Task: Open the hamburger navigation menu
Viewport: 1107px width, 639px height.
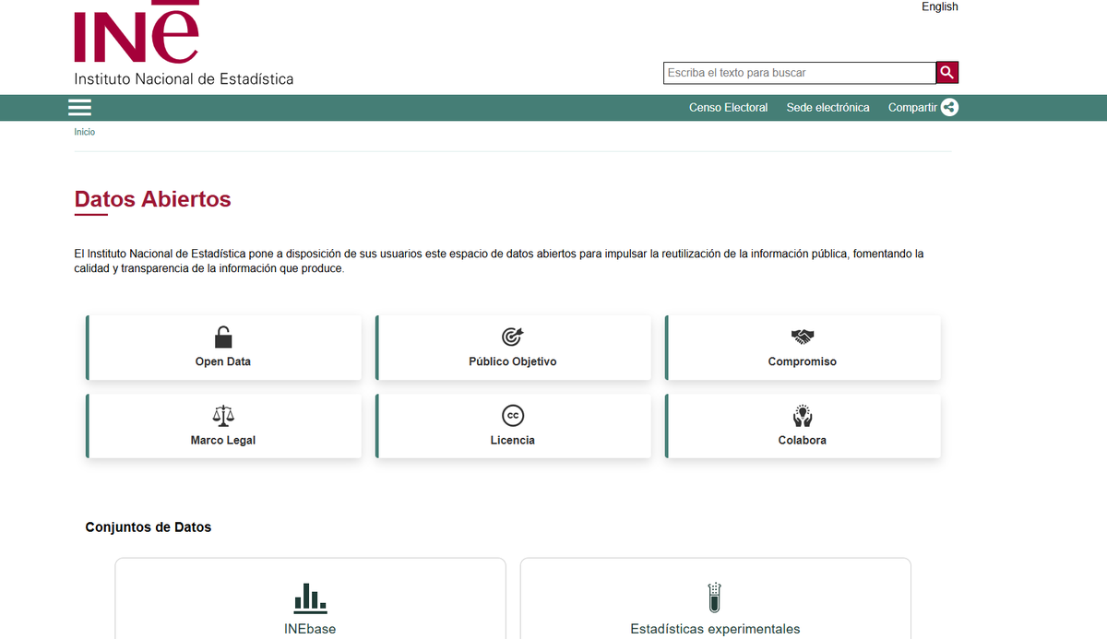Action: tap(79, 107)
